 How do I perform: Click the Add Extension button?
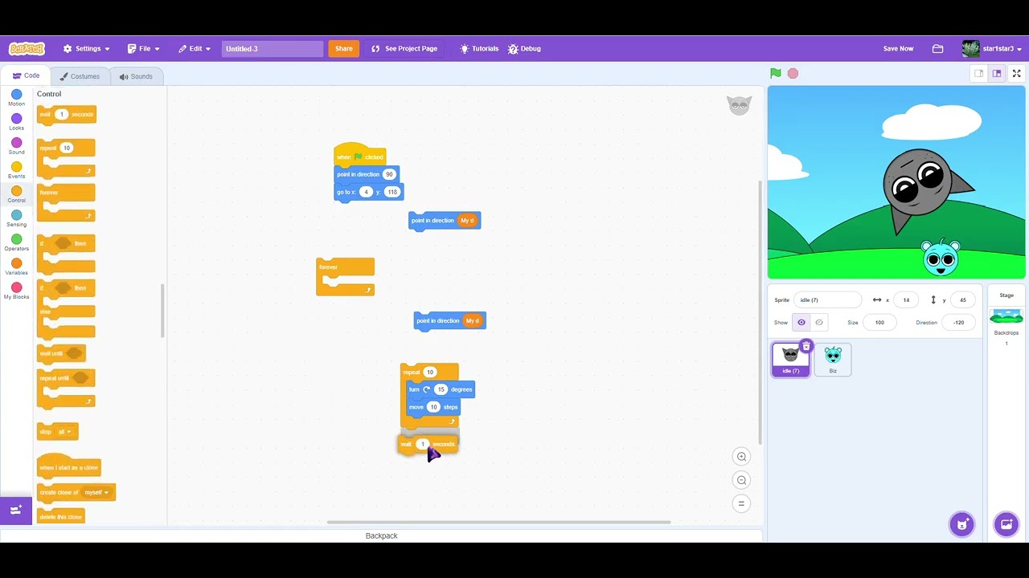tap(15, 511)
